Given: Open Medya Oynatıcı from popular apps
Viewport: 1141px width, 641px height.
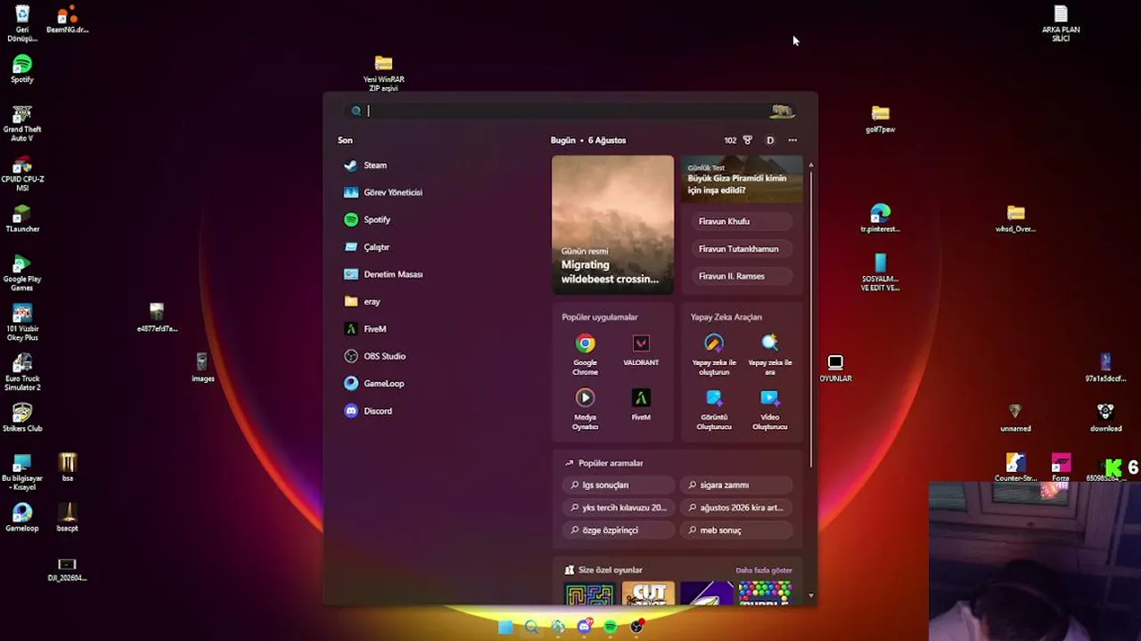Looking at the screenshot, I should tap(585, 410).
